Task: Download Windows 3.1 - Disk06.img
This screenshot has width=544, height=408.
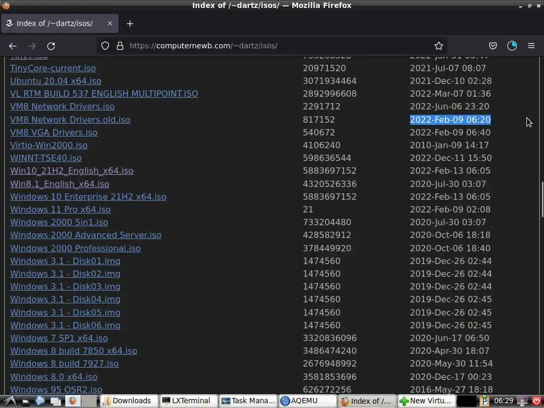Action: 65,326
